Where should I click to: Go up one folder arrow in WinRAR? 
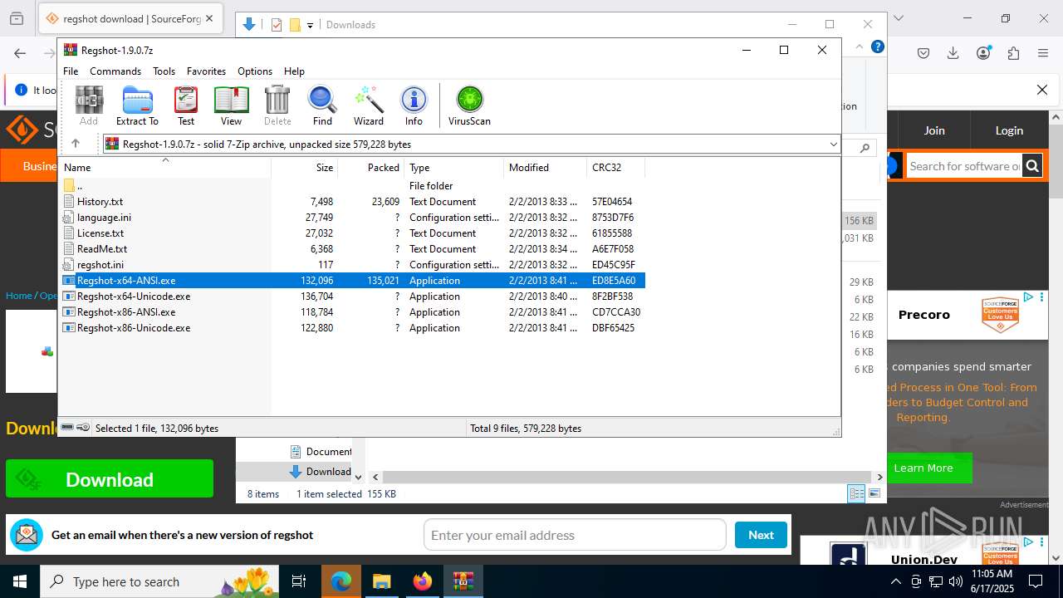[76, 144]
